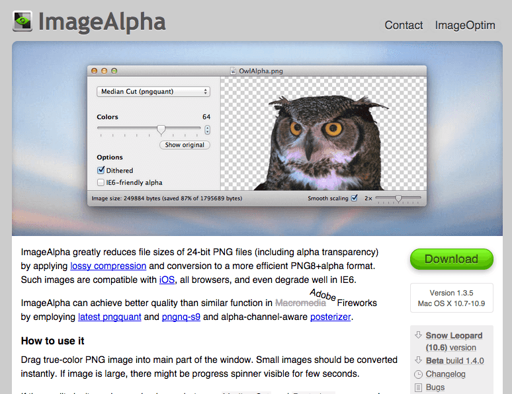The image size is (512, 394).
Task: Click the green zoom window button
Action: 114,71
